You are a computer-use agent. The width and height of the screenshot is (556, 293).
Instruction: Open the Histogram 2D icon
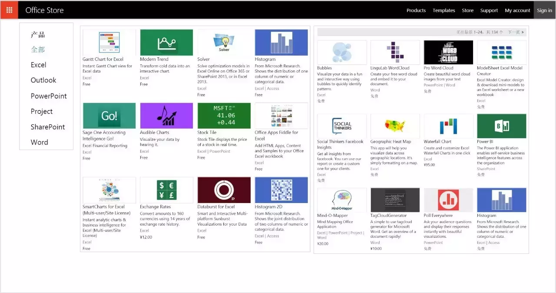(x=281, y=190)
